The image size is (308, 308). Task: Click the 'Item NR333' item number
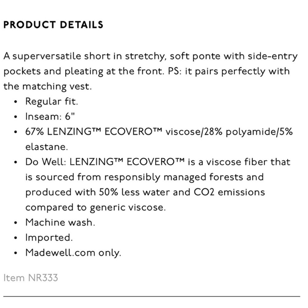[x=30, y=278]
